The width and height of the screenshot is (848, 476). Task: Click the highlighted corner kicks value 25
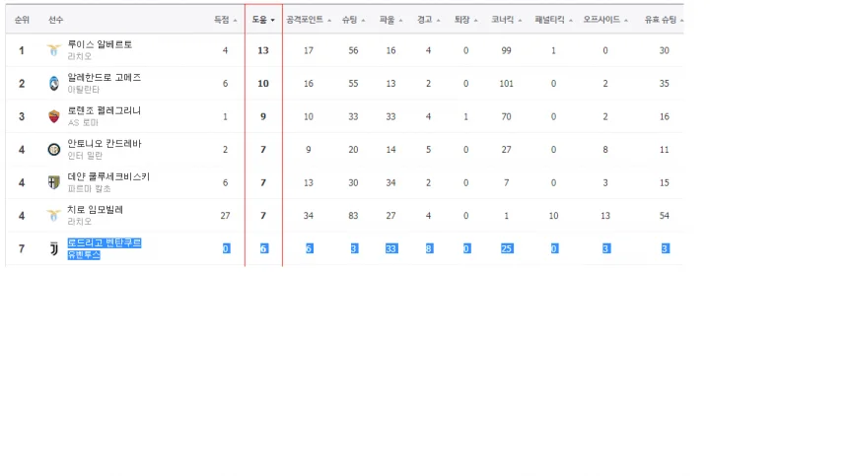[506, 248]
